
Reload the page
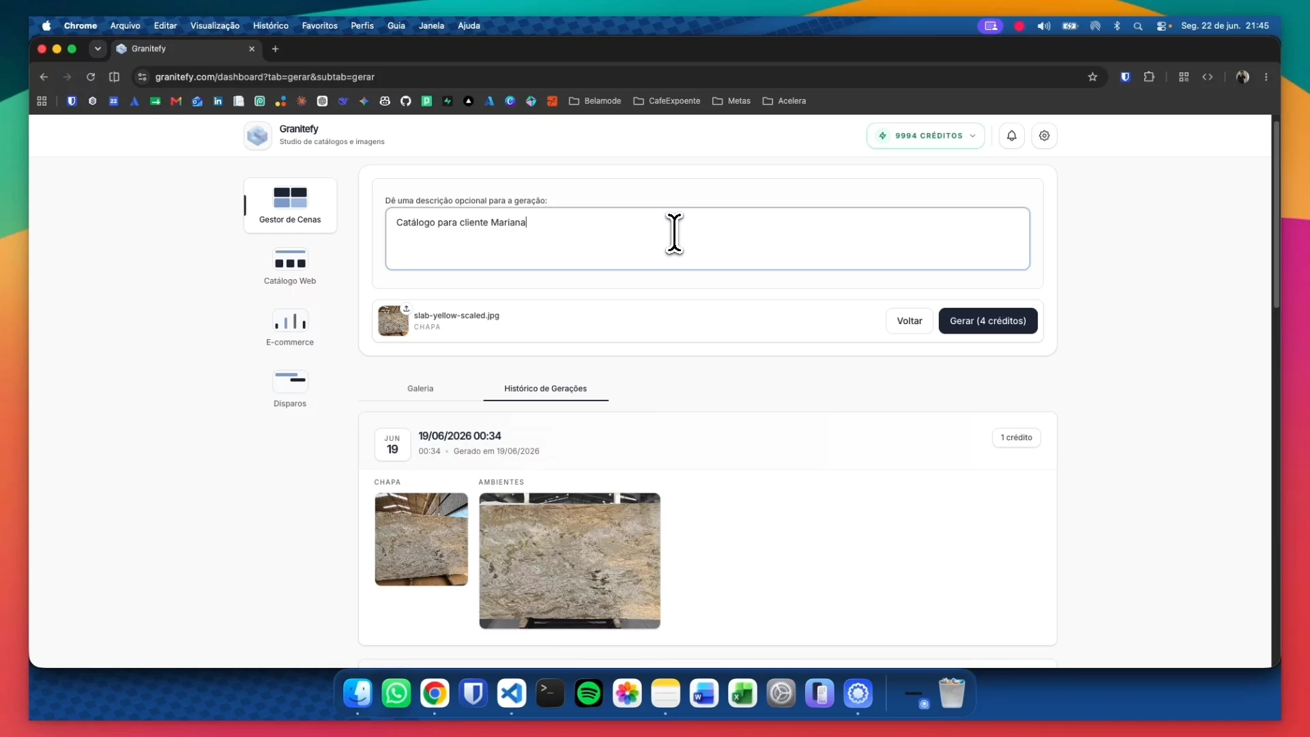click(90, 77)
